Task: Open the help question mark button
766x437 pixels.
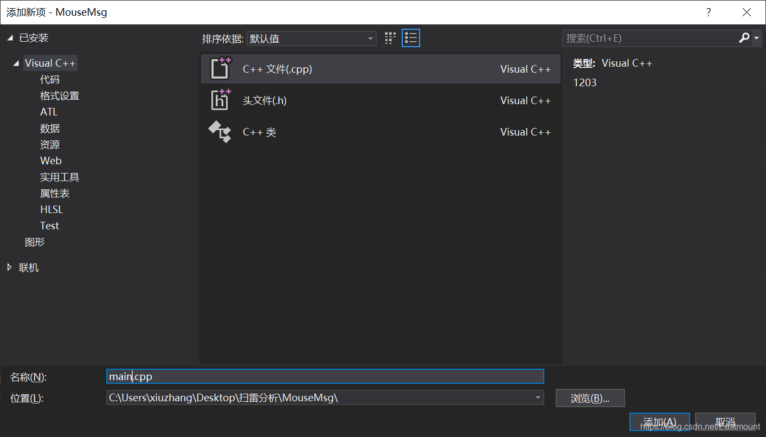Action: tap(709, 12)
